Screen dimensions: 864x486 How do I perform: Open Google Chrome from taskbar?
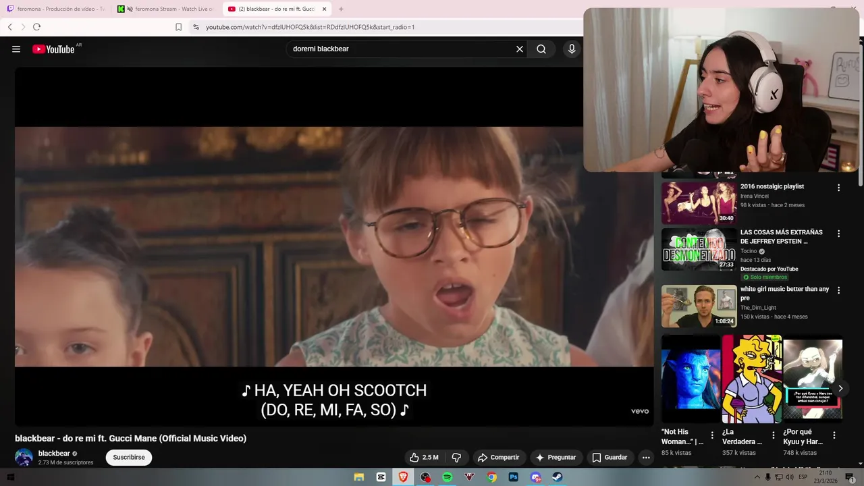(x=492, y=477)
